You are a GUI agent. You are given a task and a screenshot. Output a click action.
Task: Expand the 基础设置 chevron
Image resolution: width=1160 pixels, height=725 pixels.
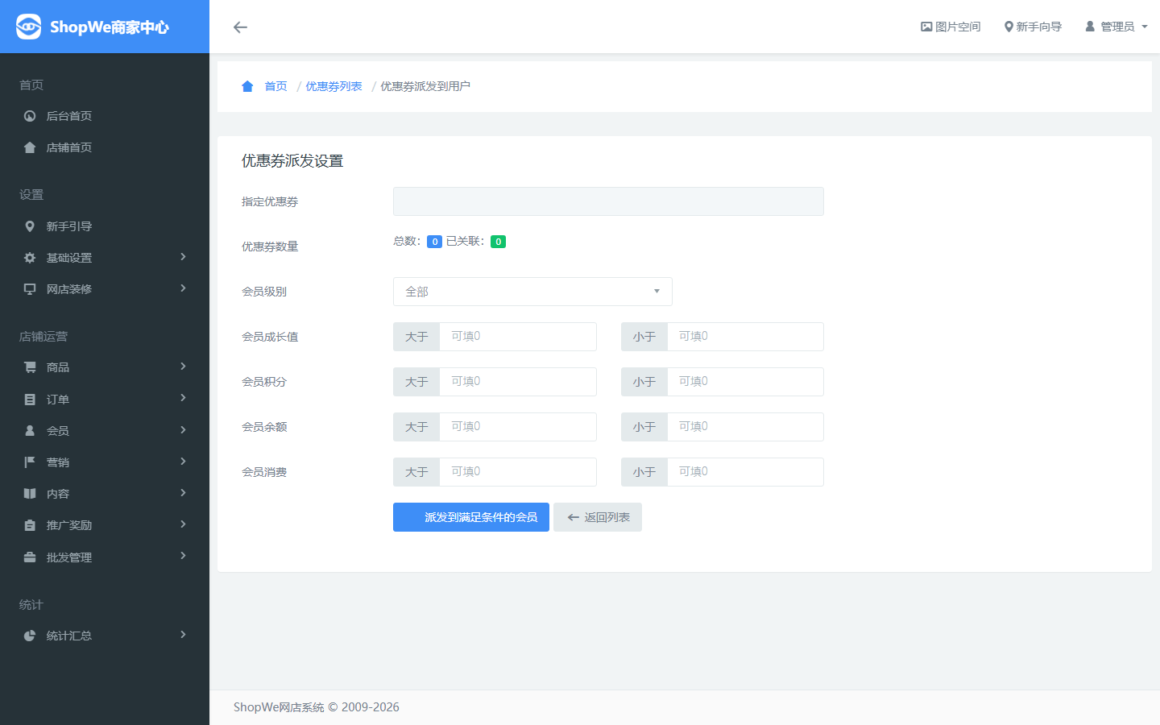(x=183, y=257)
